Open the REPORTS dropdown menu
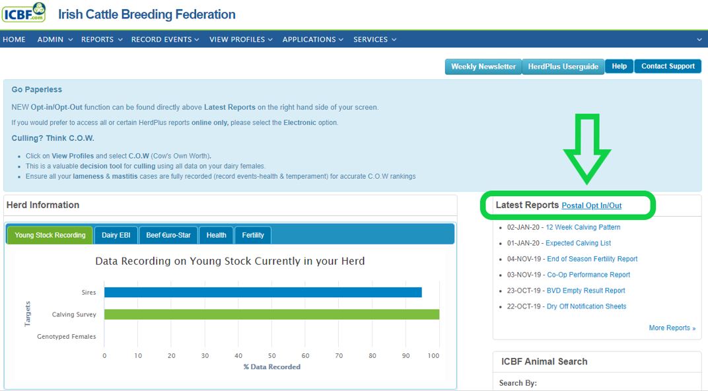 [x=102, y=40]
